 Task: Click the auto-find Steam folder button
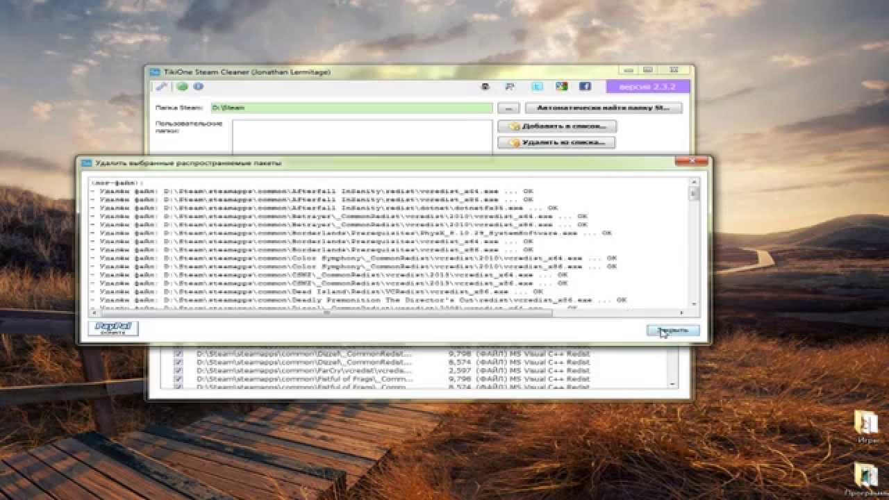point(604,108)
